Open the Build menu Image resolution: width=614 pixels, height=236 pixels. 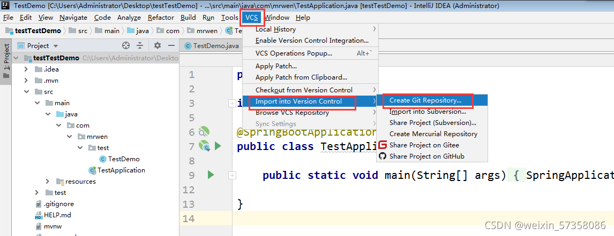(189, 18)
